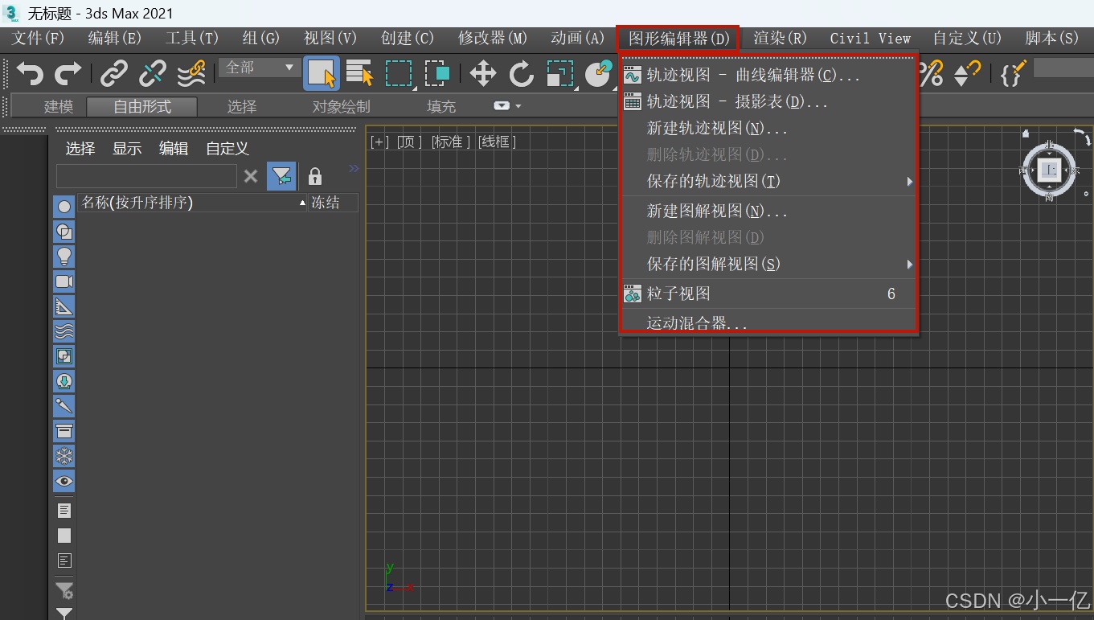The width and height of the screenshot is (1094, 620).
Task: Toggle Display Lights filter (bulb icon)
Action: pos(64,257)
